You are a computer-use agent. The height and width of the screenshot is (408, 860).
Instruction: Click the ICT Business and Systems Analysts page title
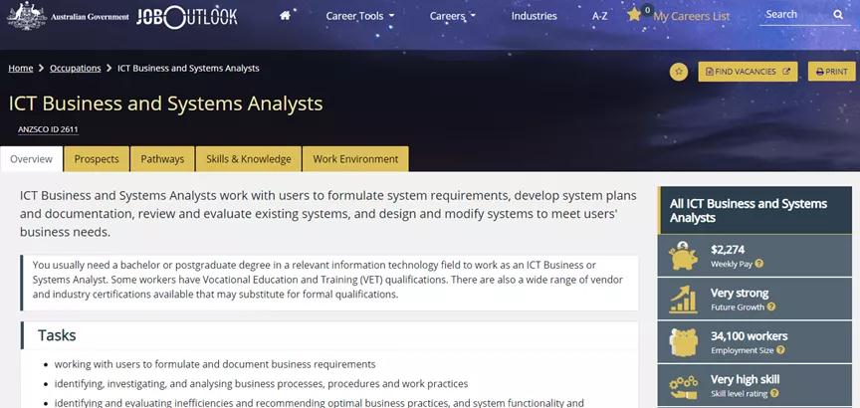(x=165, y=103)
